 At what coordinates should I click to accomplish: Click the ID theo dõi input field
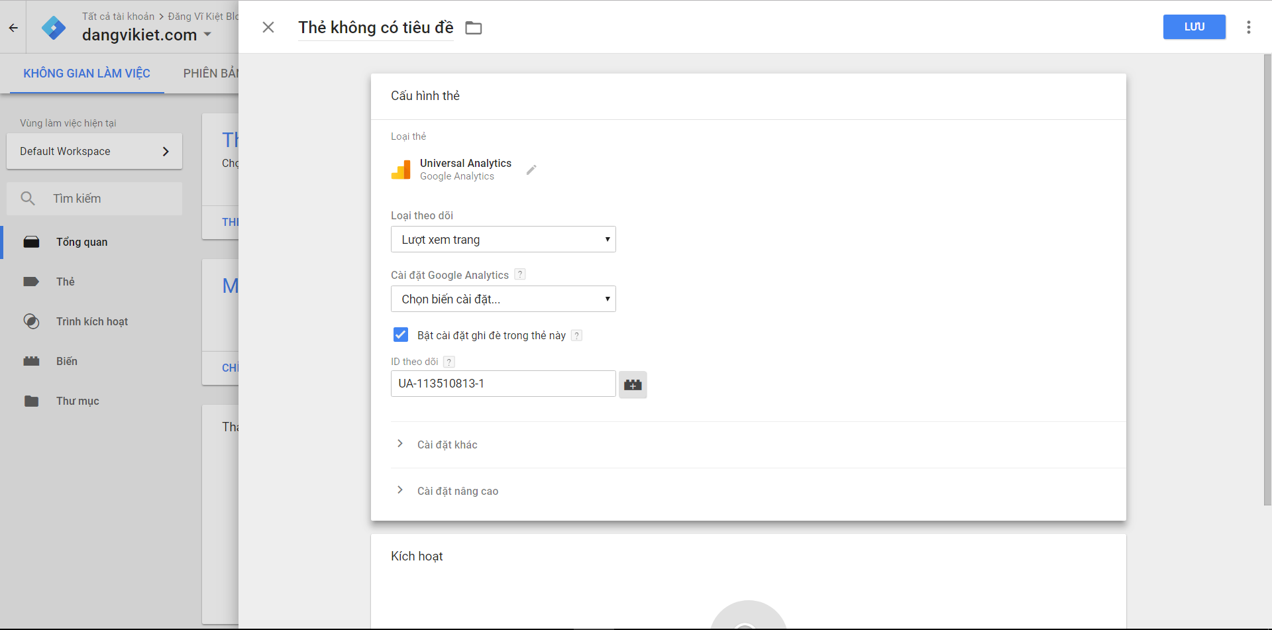pos(503,384)
